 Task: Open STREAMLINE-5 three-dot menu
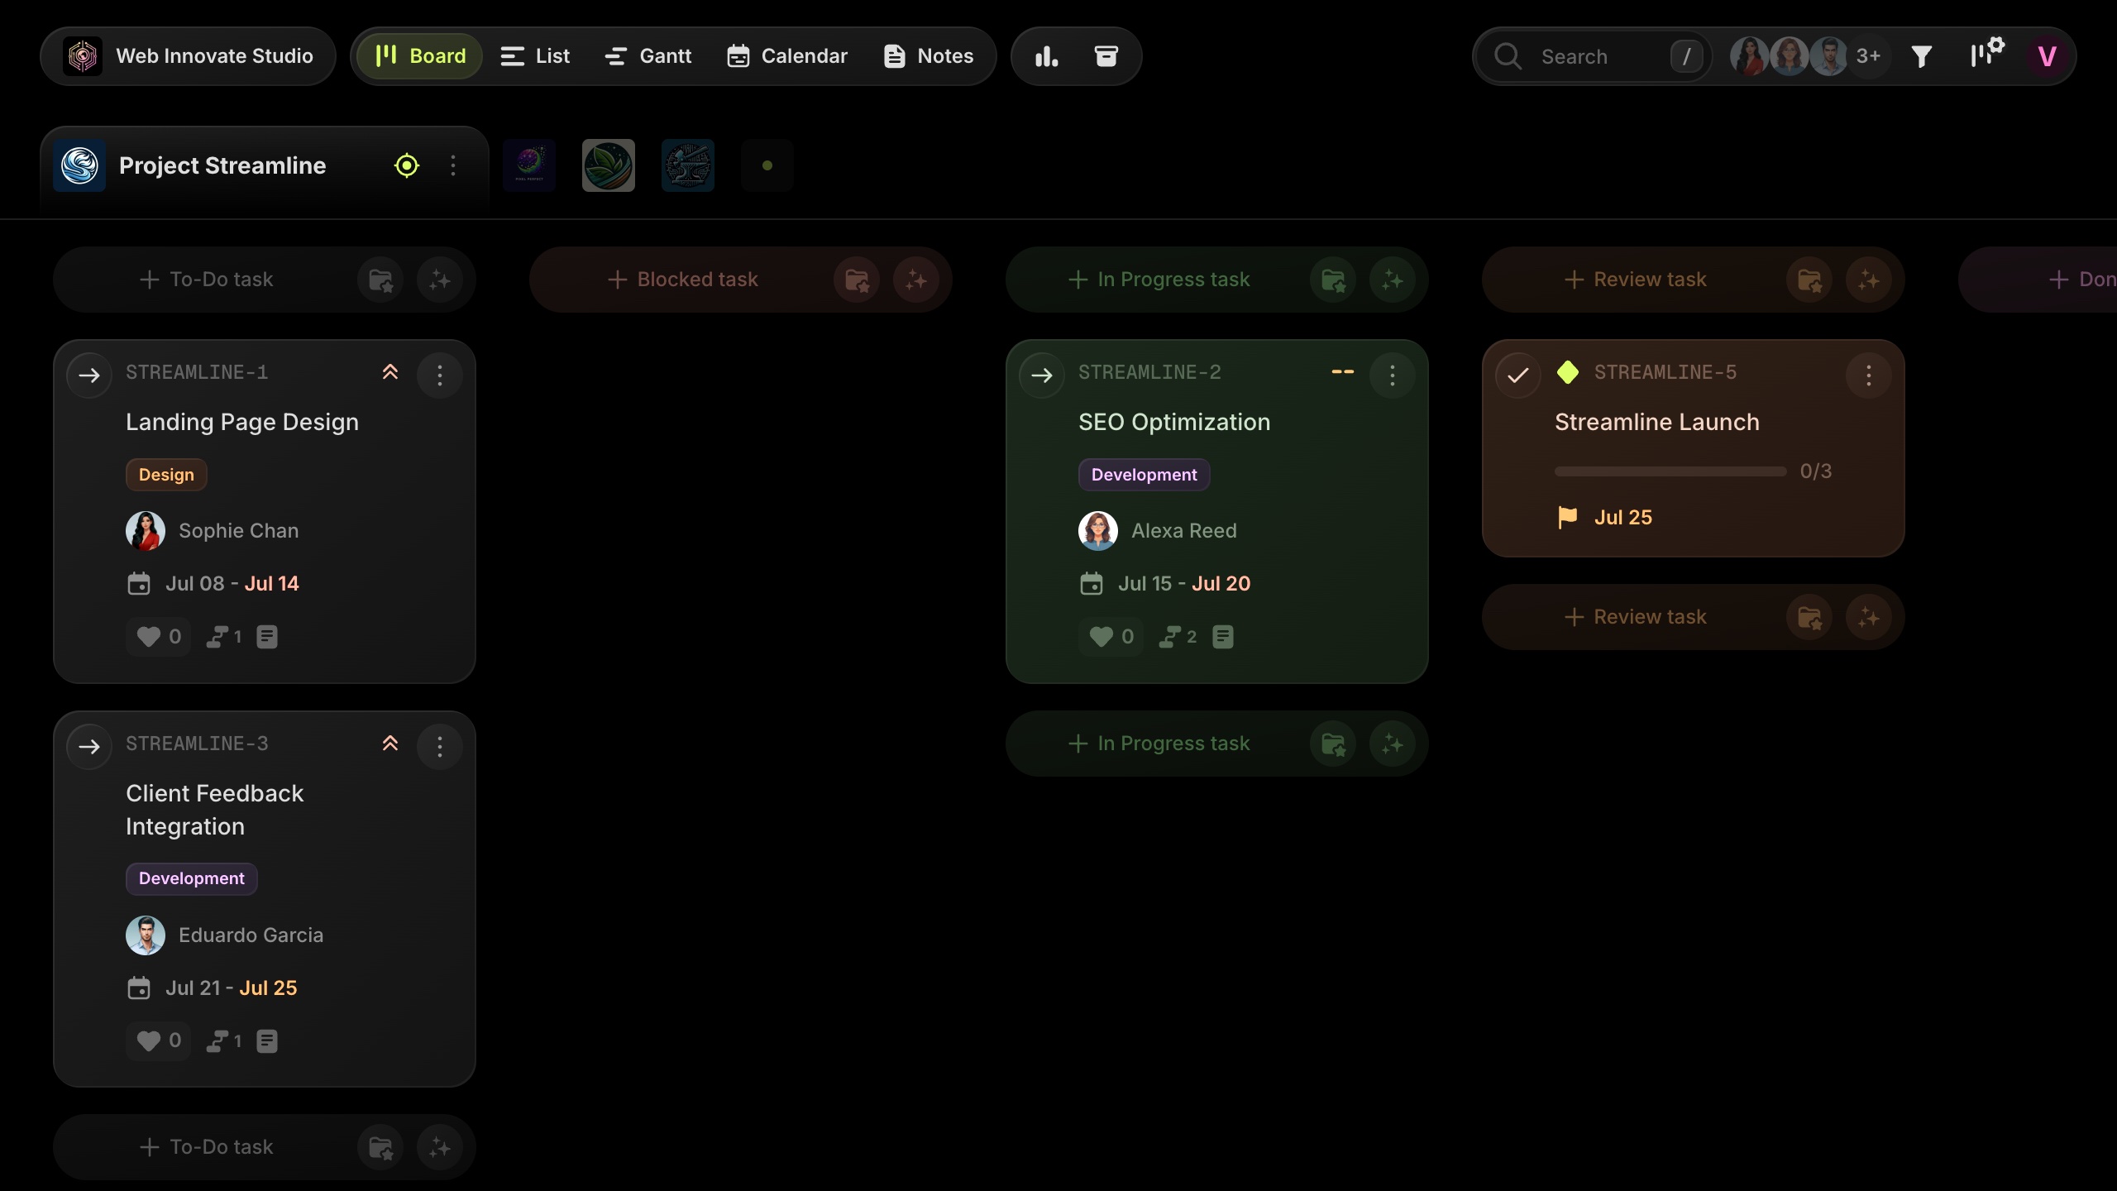click(1869, 375)
